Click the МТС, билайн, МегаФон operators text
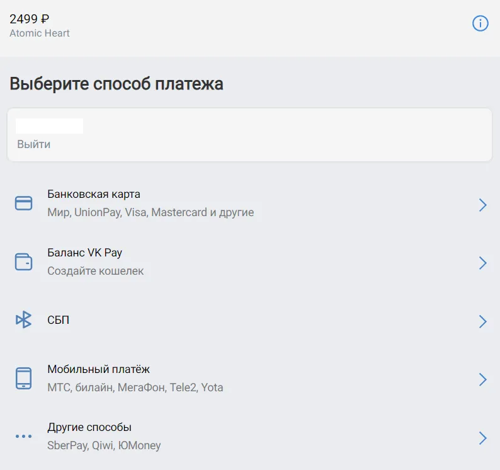 (135, 387)
